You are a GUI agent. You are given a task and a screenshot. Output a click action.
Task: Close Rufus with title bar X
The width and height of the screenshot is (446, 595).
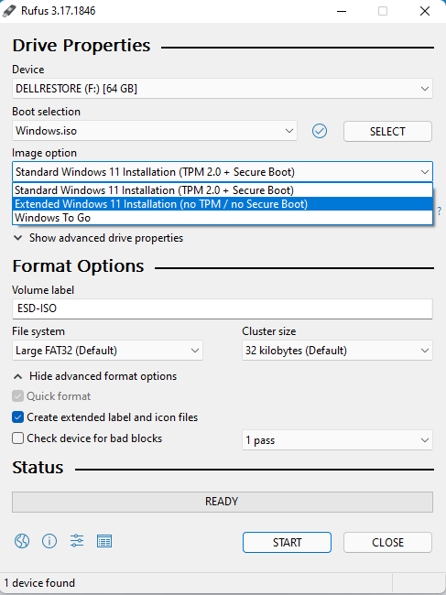click(x=425, y=11)
